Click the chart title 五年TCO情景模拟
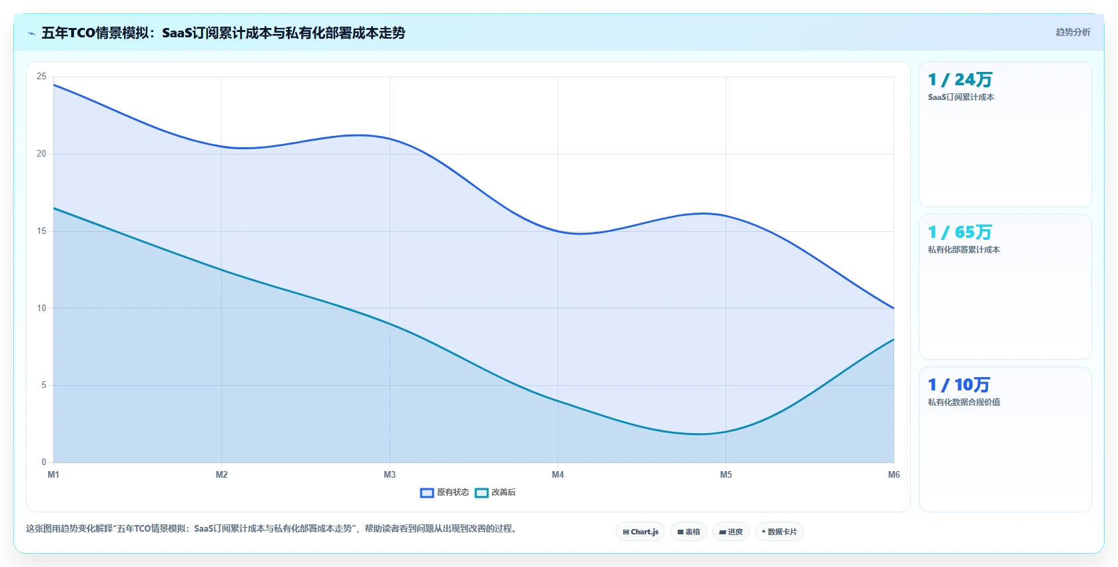 tap(223, 33)
